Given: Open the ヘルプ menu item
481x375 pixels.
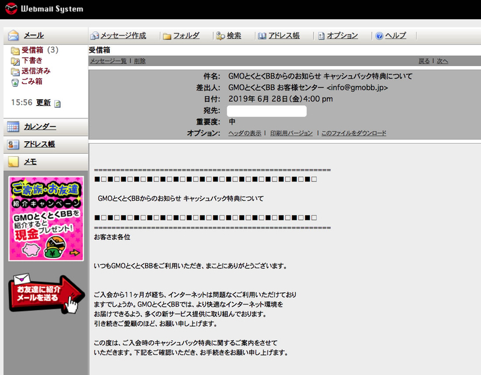Looking at the screenshot, I should click(396, 35).
